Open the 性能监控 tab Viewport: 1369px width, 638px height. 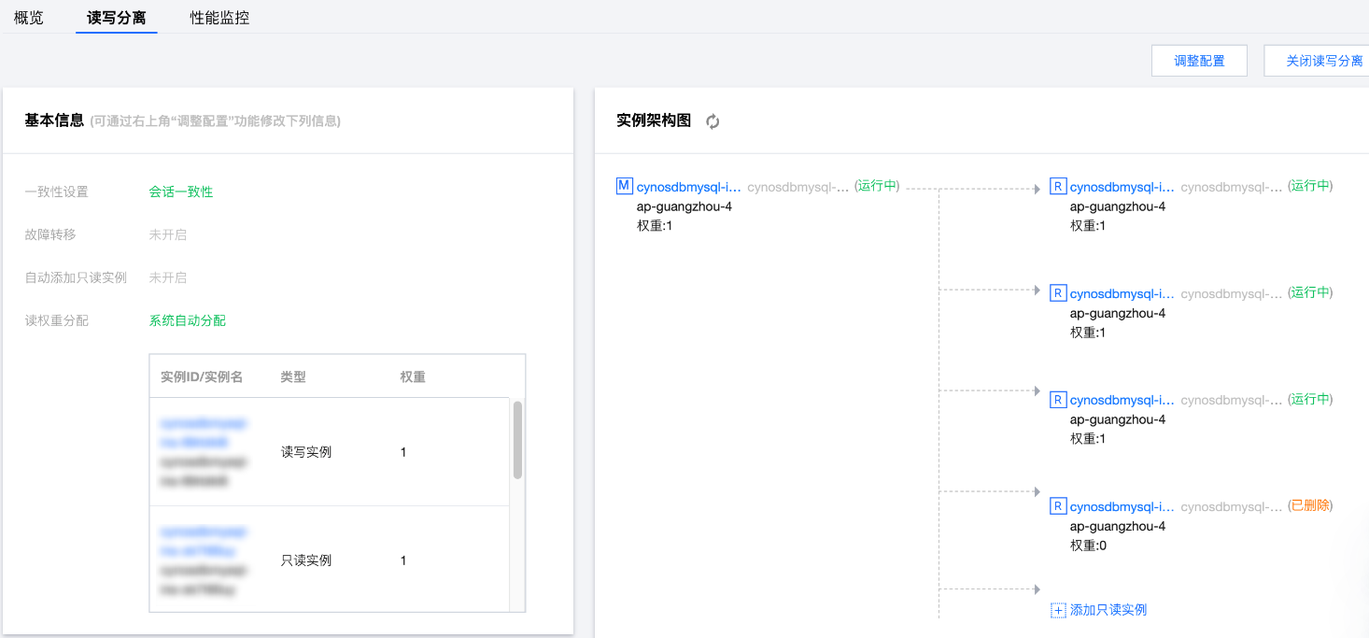click(219, 18)
